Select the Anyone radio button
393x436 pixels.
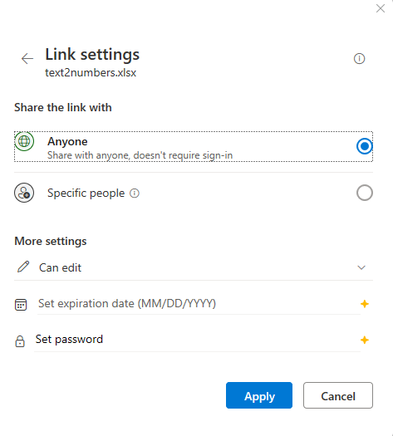(x=365, y=146)
